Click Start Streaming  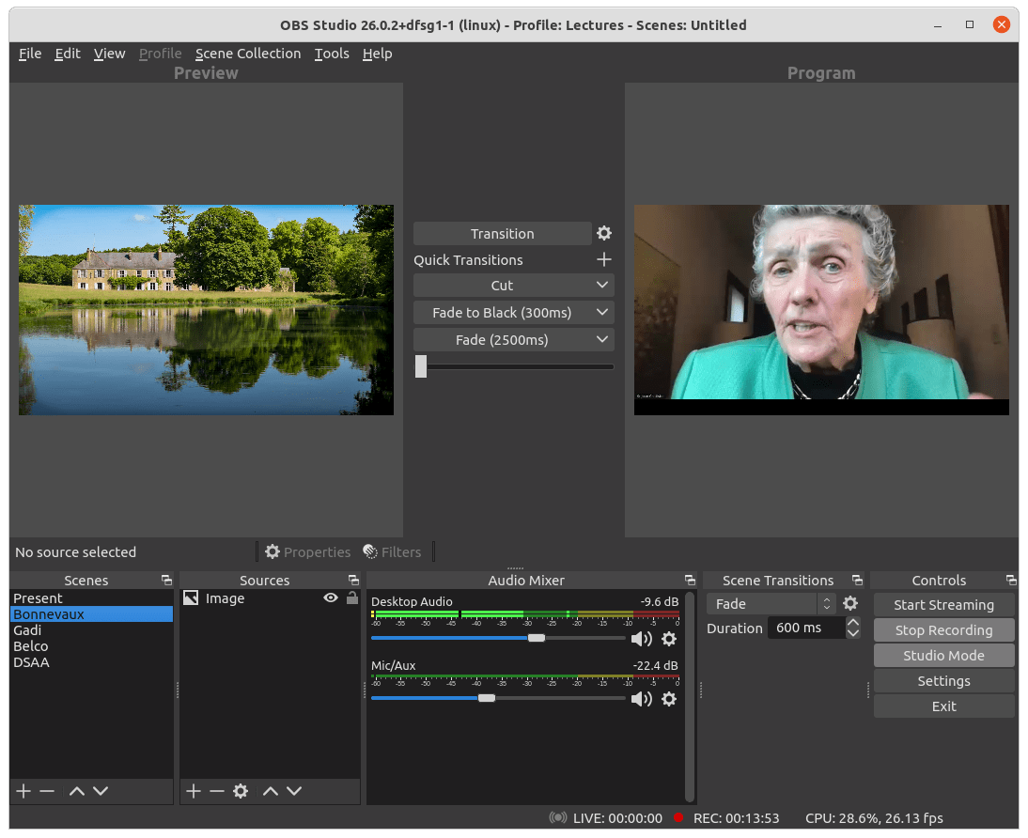943,605
